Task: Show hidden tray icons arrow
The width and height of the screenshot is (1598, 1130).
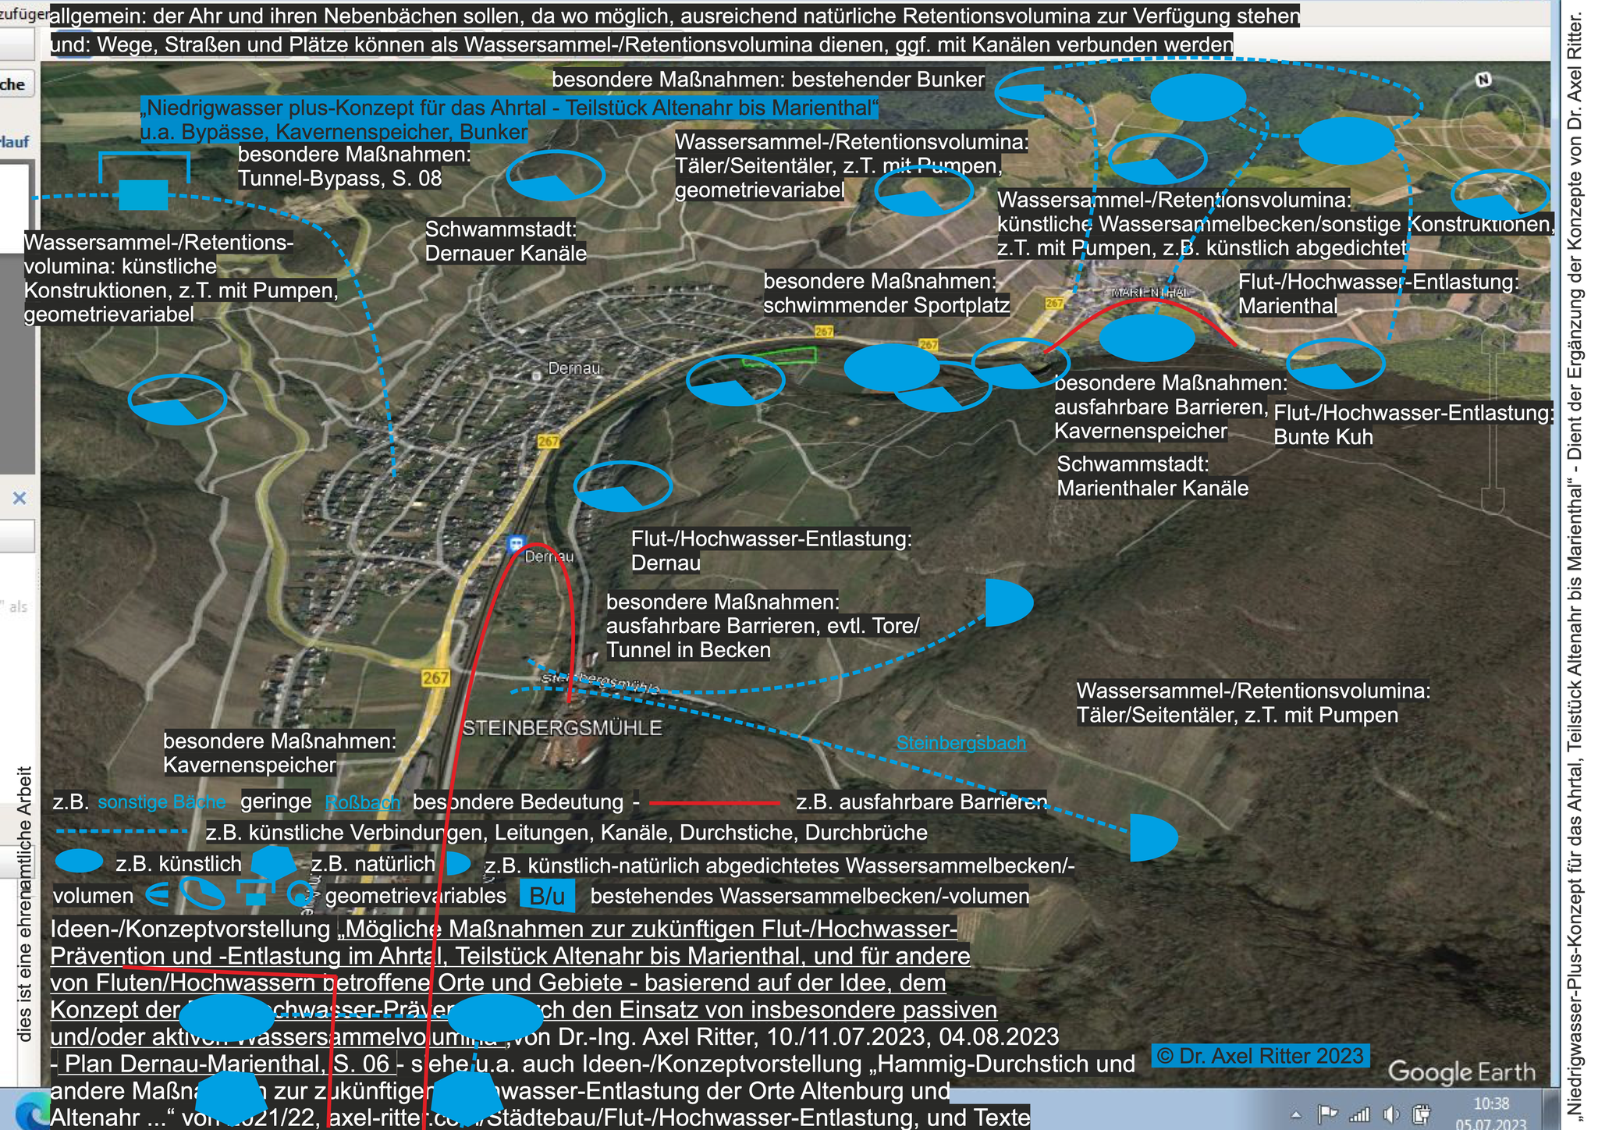Action: (x=1296, y=1114)
